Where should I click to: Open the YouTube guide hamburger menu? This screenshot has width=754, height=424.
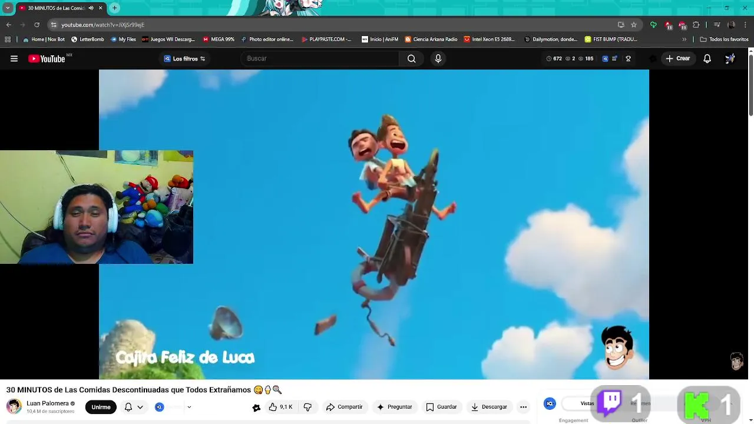pos(14,58)
